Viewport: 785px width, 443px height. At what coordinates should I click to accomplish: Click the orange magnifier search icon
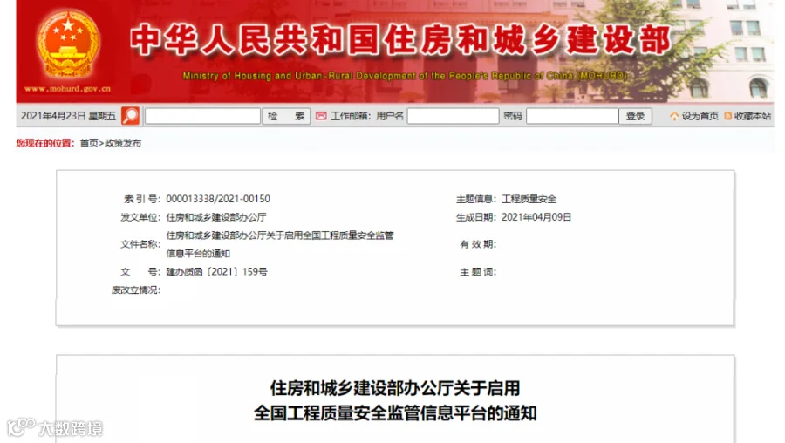(x=130, y=116)
